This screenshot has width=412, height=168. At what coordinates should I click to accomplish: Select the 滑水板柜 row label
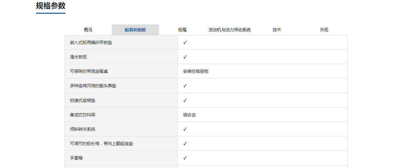pos(79,57)
